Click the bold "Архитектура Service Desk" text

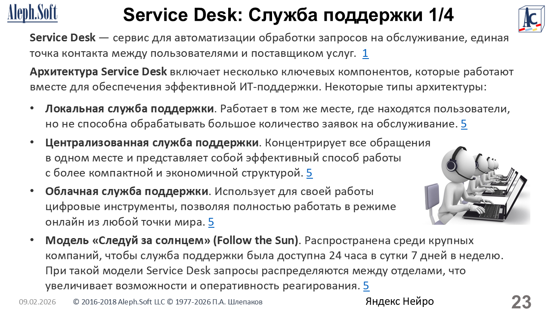pos(98,71)
